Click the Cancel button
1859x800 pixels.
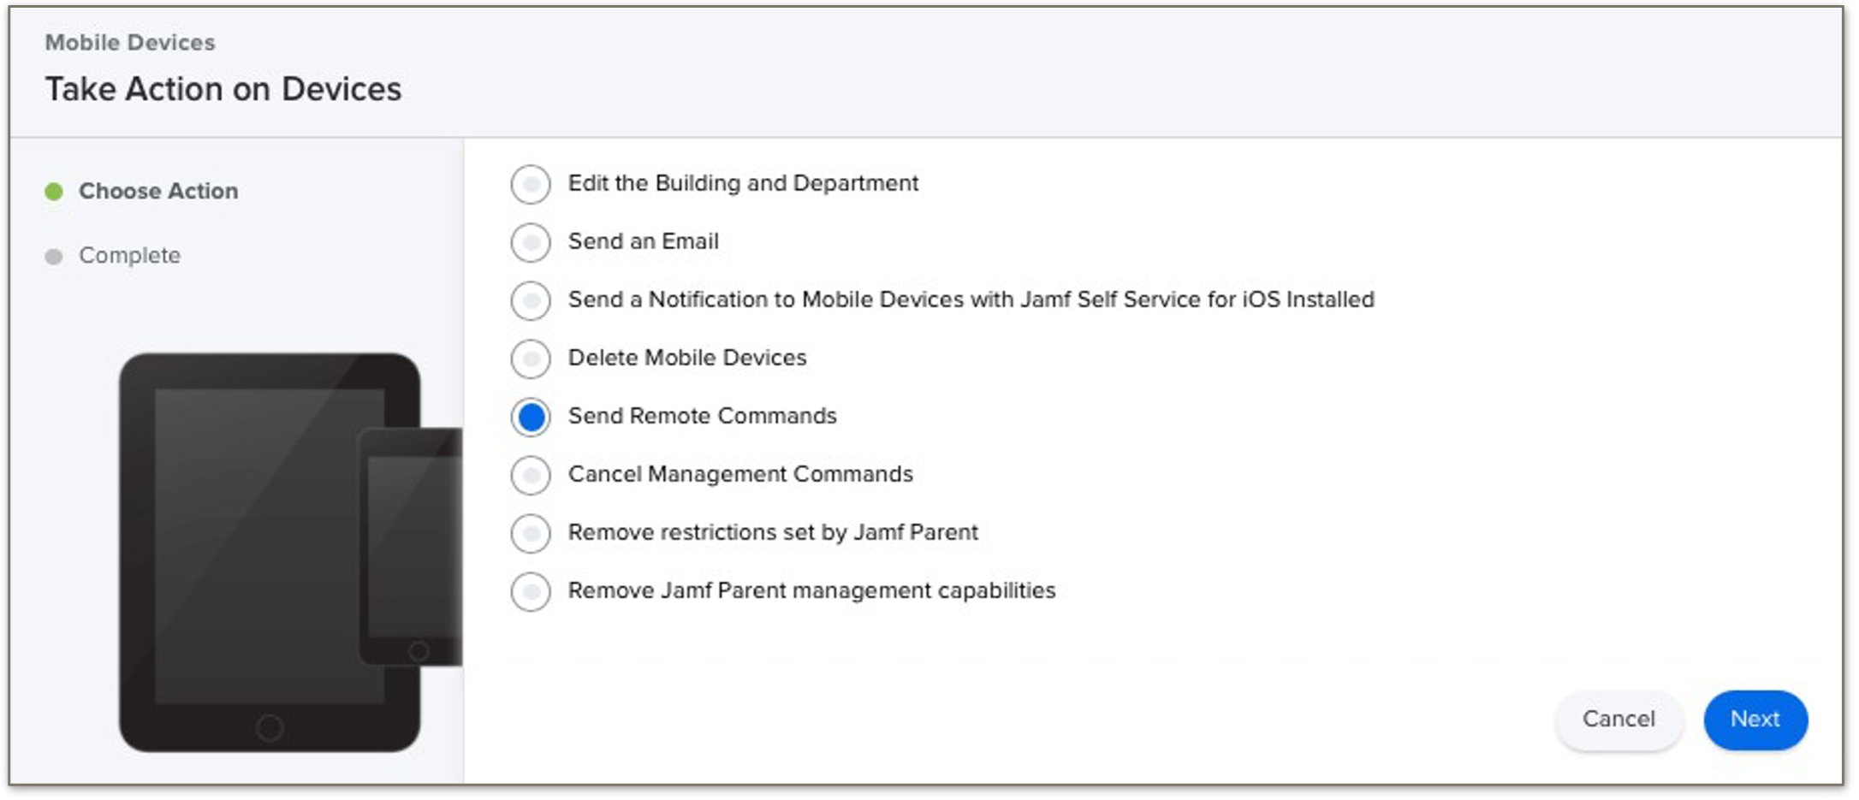tap(1618, 720)
